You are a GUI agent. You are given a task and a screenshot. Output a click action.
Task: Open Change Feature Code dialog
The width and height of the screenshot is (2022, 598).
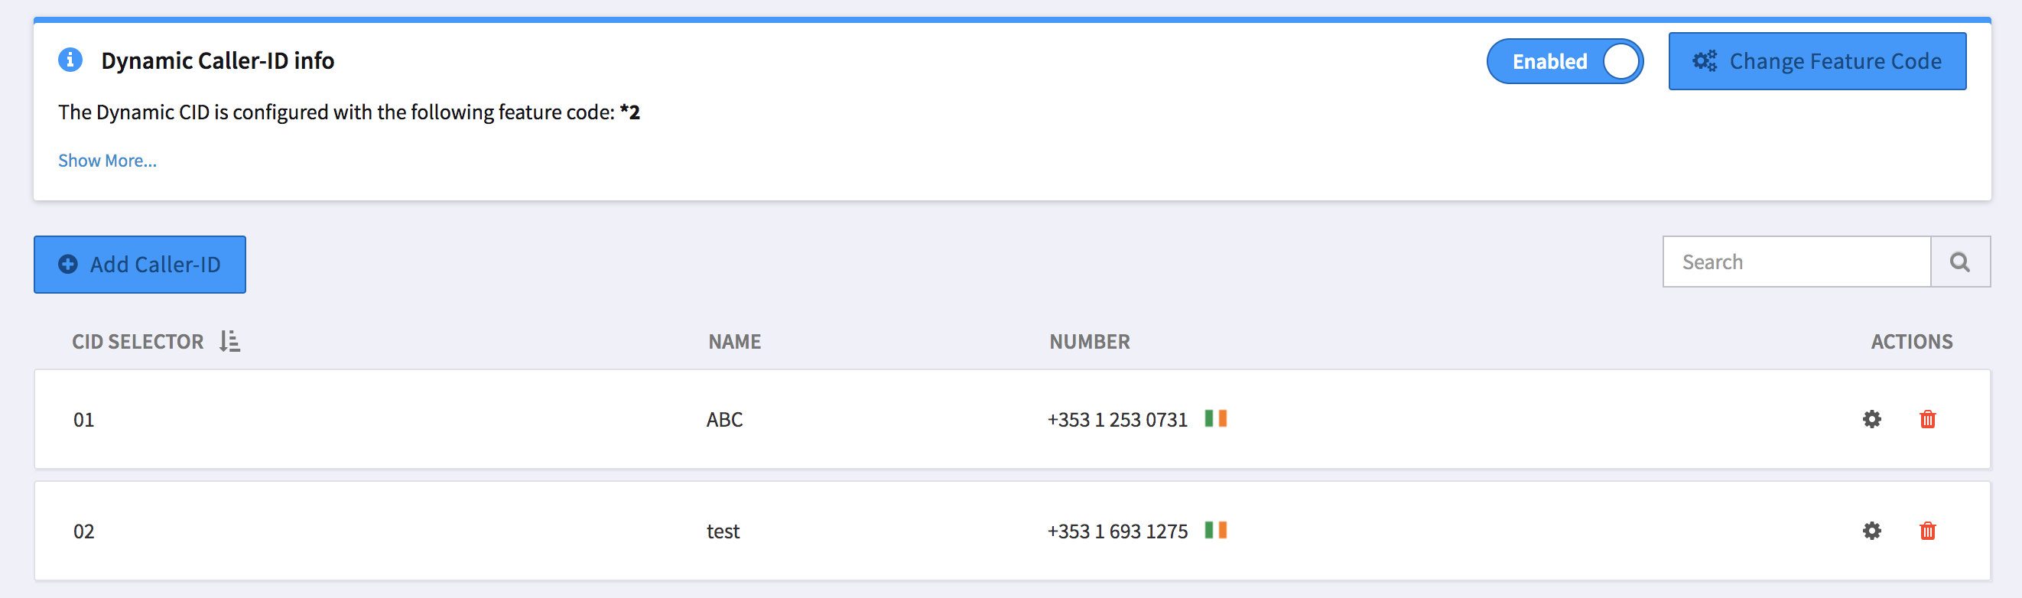click(x=1817, y=61)
